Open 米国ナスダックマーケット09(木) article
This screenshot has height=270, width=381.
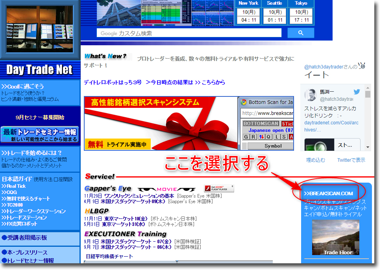tap(133, 202)
